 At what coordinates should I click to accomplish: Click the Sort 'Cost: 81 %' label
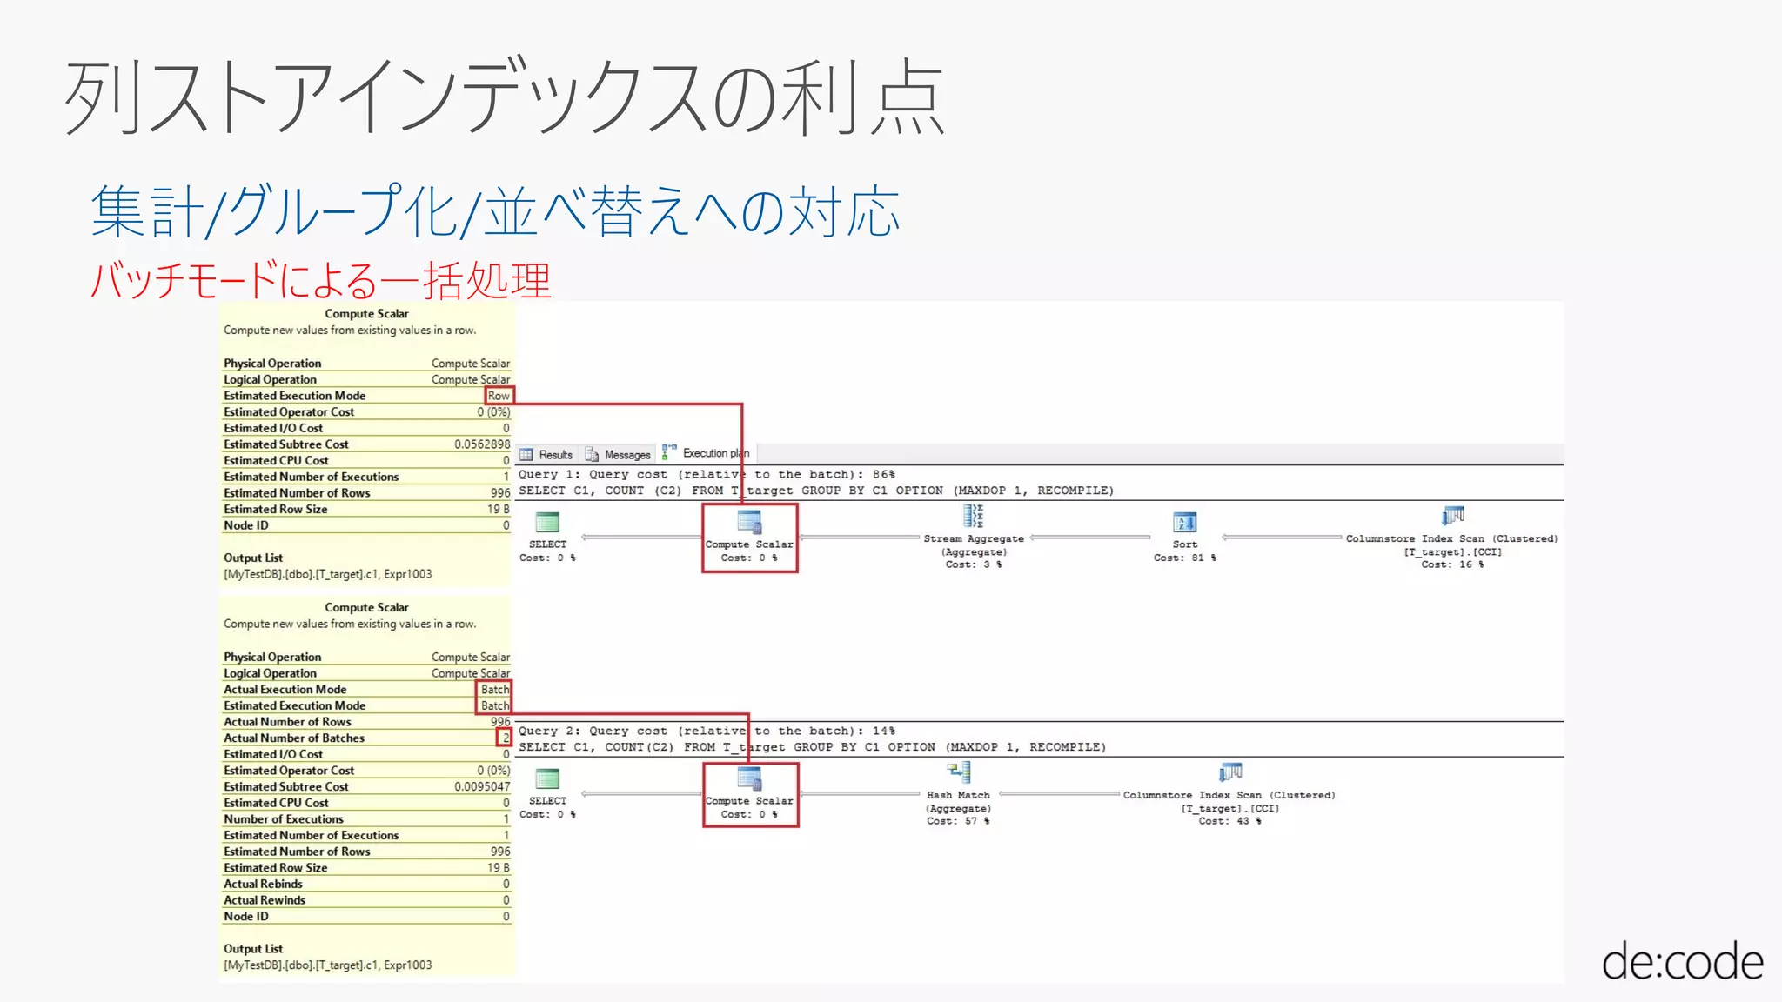(x=1185, y=558)
